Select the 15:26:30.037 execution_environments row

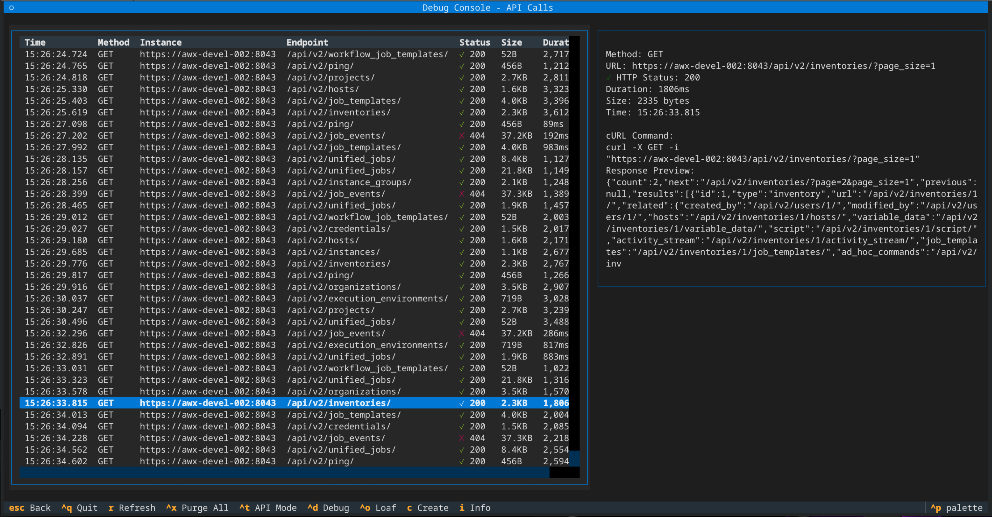pos(294,298)
